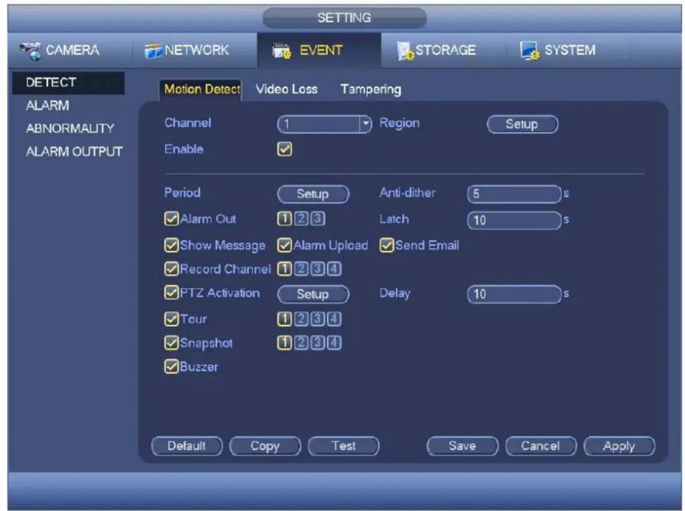Toggle the Buzzer checkbox
The image size is (685, 511).
[x=171, y=367]
